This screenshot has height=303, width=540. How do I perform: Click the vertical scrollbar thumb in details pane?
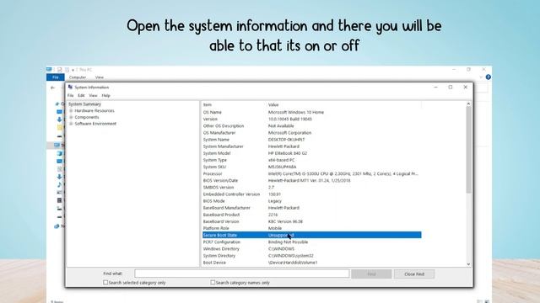[468, 150]
